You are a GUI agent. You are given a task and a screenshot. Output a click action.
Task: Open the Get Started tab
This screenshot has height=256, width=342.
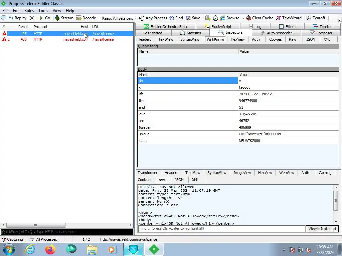[153, 33]
